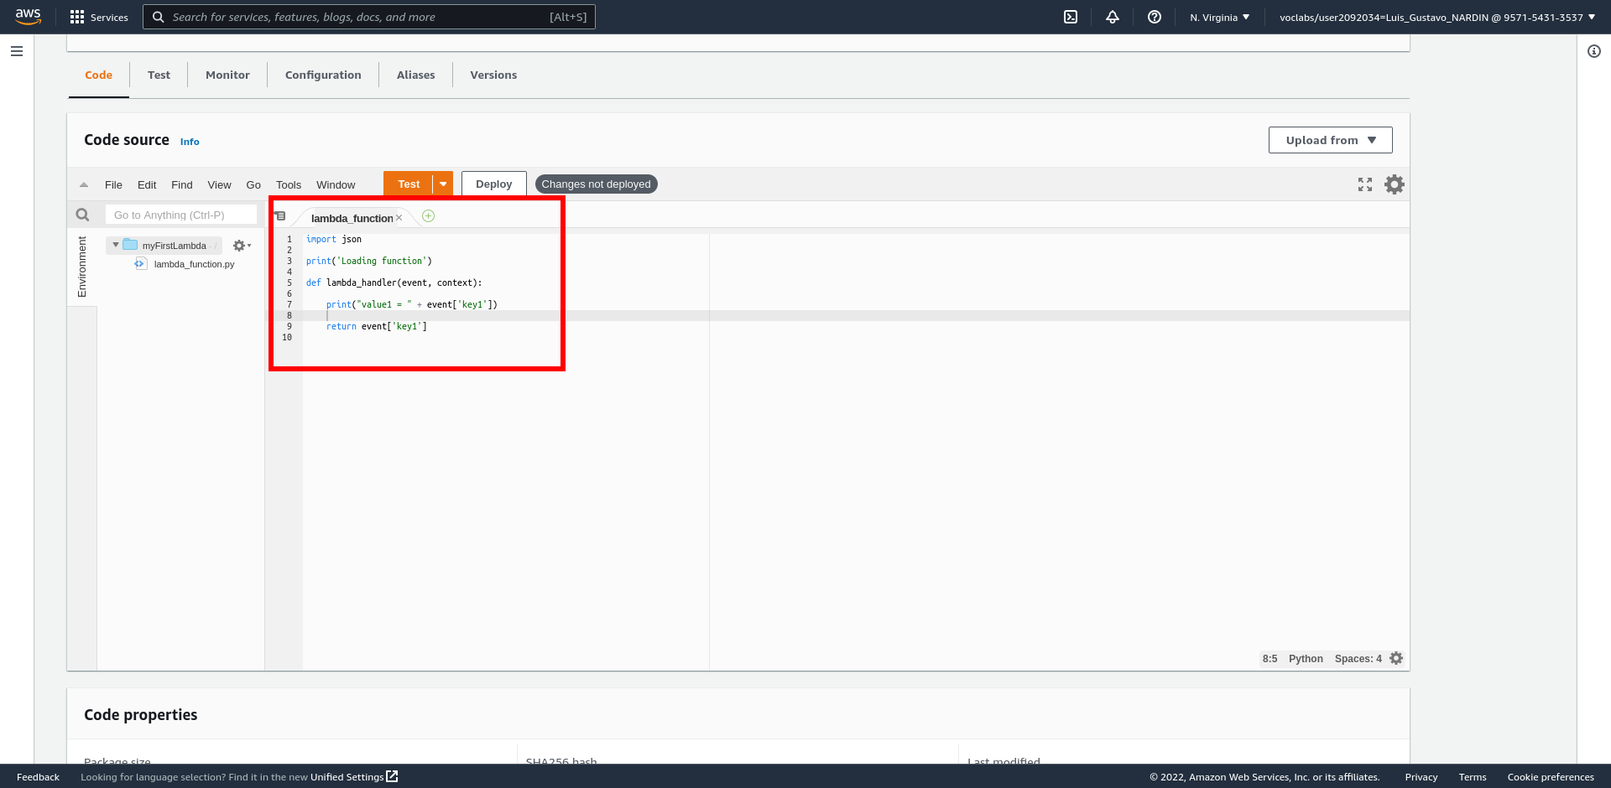Open the AWS CloudShell icon
This screenshot has width=1611, height=788.
click(x=1071, y=17)
